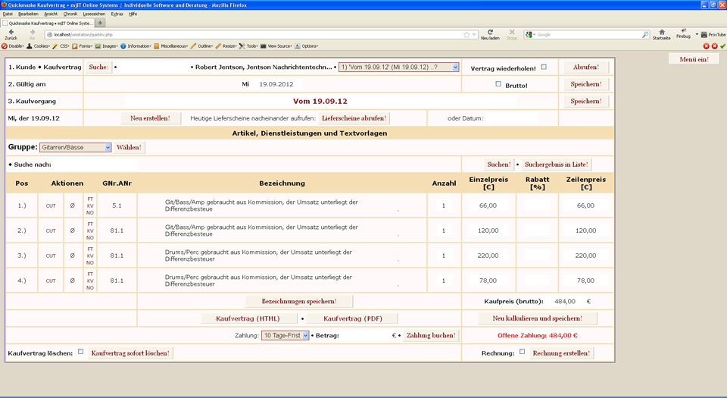Image resolution: width=727 pixels, height=398 pixels.
Task: Open a new tab with plus button
Action: coord(100,23)
